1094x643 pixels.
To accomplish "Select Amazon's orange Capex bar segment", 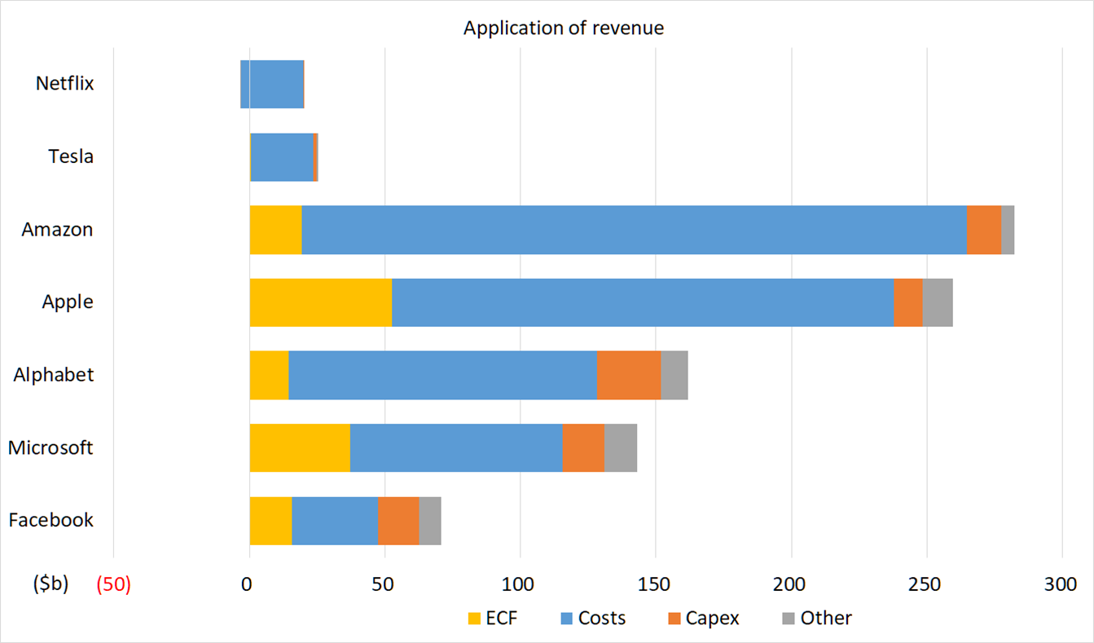I will click(x=984, y=229).
